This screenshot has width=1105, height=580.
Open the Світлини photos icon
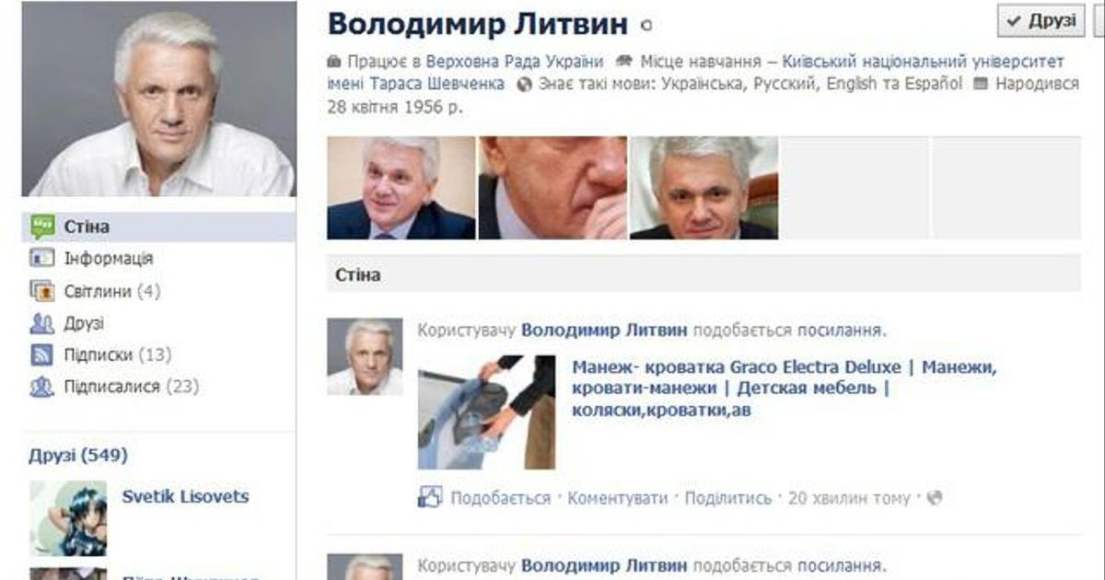42,291
